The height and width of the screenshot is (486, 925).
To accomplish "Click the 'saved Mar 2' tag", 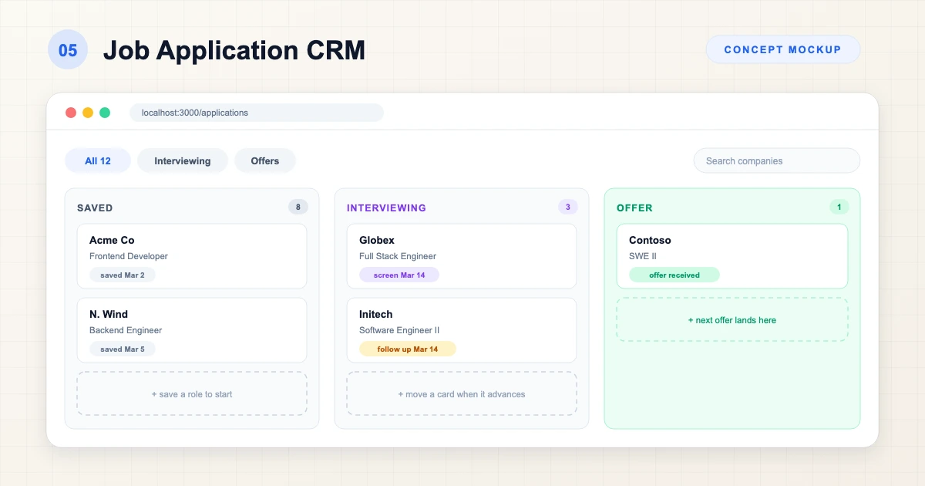I will (x=123, y=275).
